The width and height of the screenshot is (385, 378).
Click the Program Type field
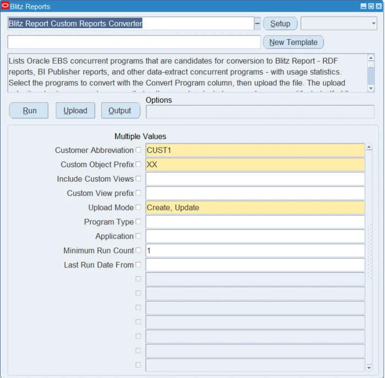pyautogui.click(x=255, y=222)
